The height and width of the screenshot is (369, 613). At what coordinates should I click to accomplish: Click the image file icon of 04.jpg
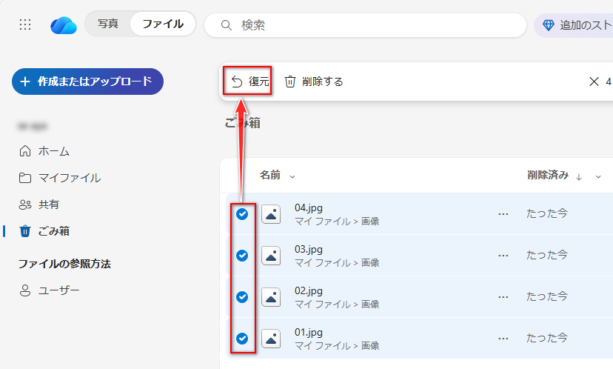(271, 214)
